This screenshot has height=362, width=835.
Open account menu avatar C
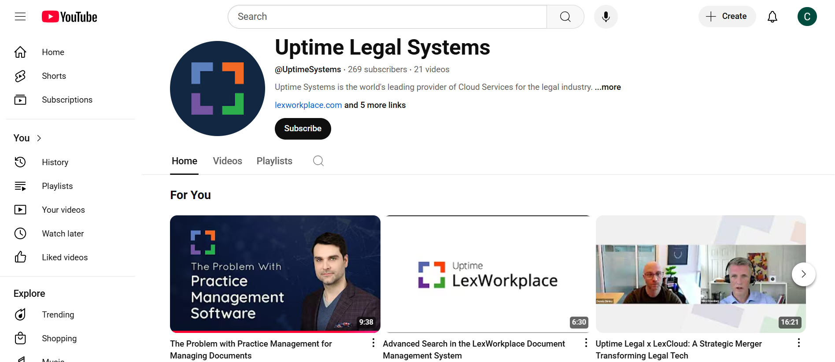807,17
